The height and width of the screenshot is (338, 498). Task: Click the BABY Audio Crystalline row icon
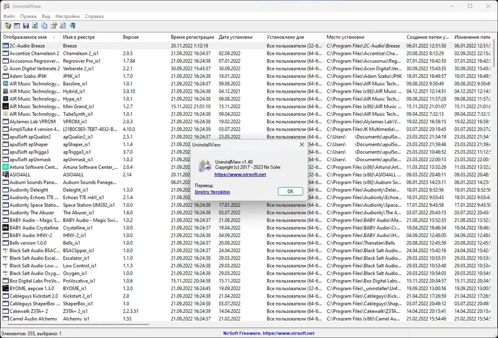(x=6, y=228)
